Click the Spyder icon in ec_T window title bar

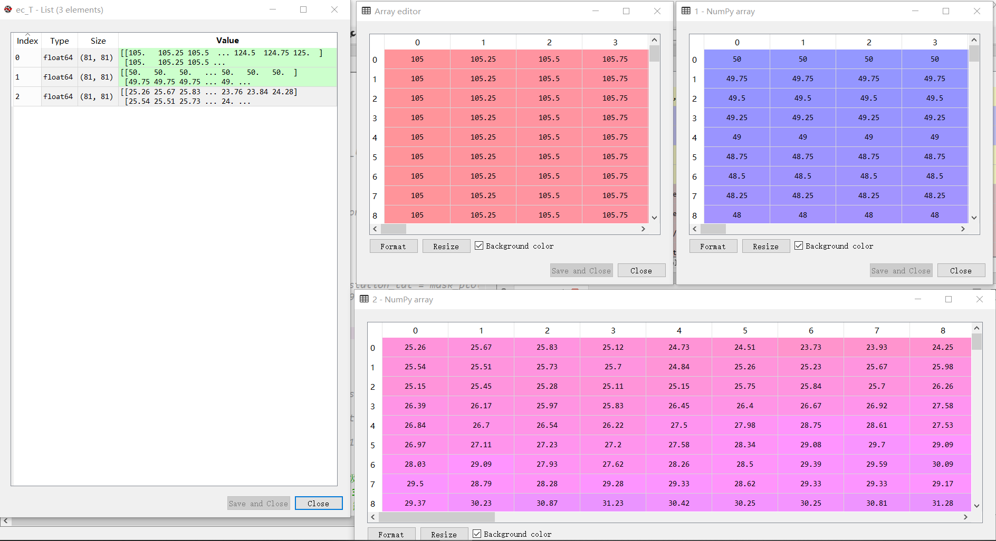(7, 9)
